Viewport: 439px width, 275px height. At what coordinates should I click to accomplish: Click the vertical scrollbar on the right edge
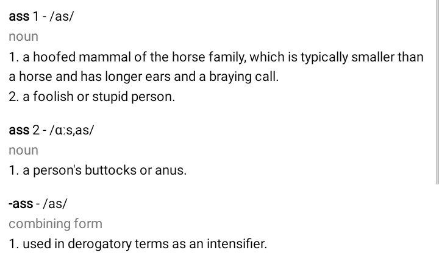437,91
